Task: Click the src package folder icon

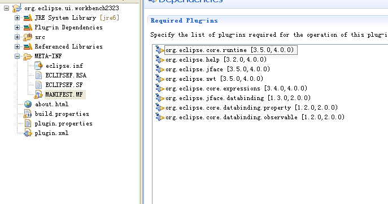Action: [28, 37]
